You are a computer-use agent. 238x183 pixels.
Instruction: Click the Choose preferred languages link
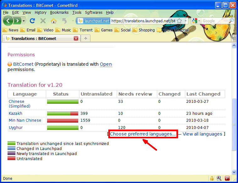(x=143, y=134)
